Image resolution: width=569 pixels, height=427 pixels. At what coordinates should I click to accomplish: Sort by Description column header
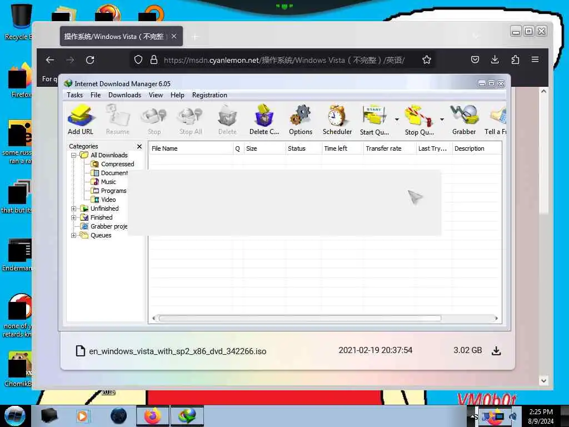coord(477,148)
